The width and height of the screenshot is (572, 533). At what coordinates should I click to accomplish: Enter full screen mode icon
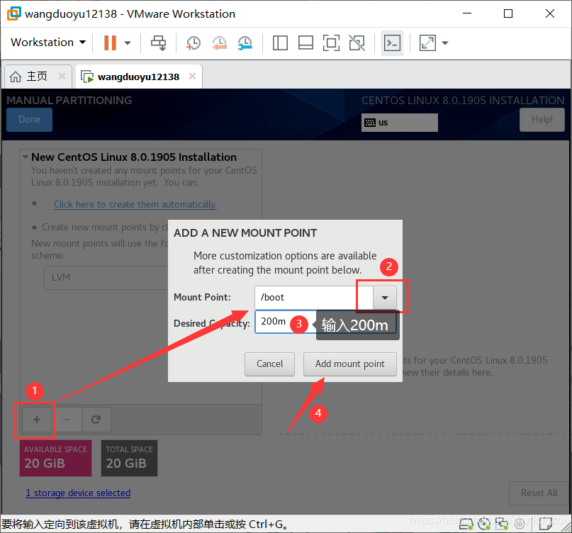pyautogui.click(x=331, y=43)
